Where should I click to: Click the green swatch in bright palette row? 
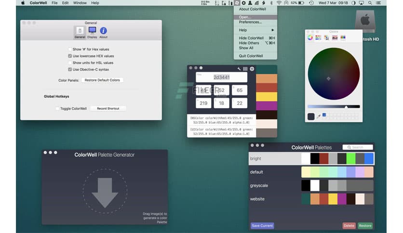coord(351,158)
